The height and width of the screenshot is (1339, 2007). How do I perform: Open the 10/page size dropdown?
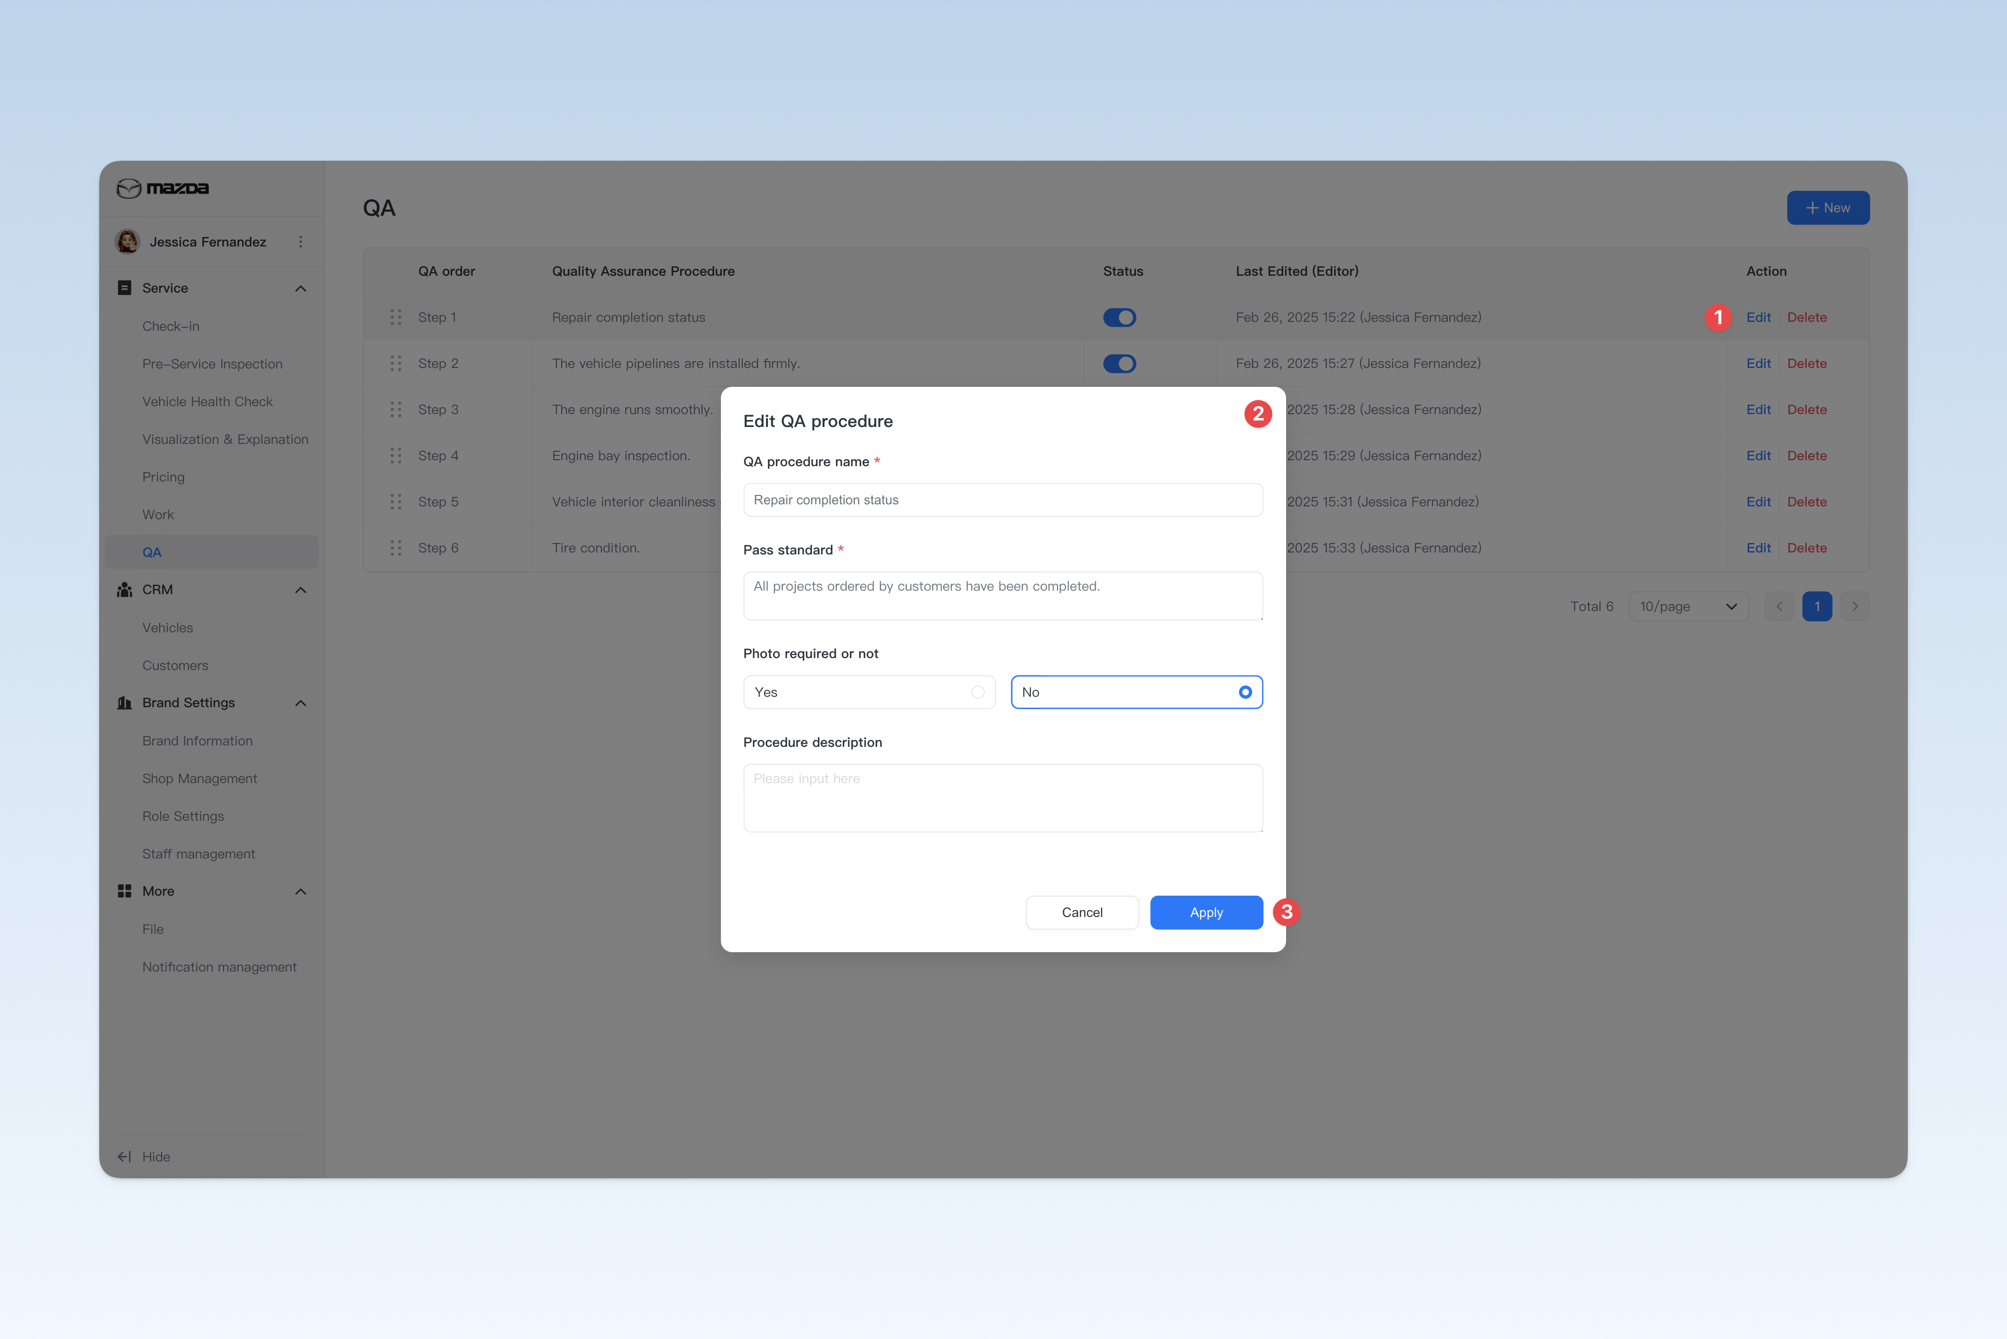click(1688, 607)
